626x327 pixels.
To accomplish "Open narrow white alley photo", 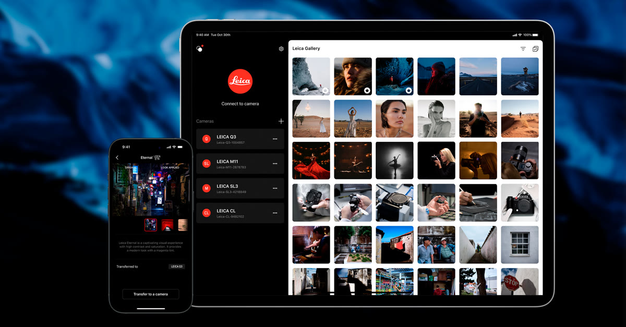I will point(478,245).
